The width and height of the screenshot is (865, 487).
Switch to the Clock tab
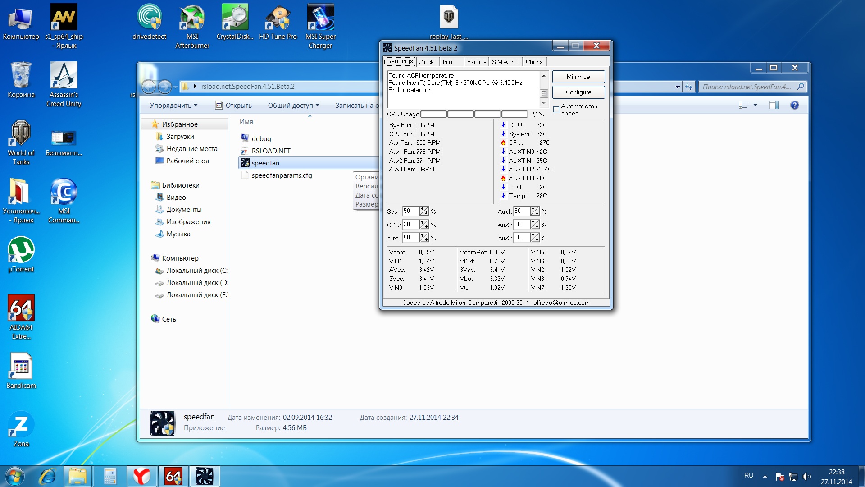pos(426,62)
